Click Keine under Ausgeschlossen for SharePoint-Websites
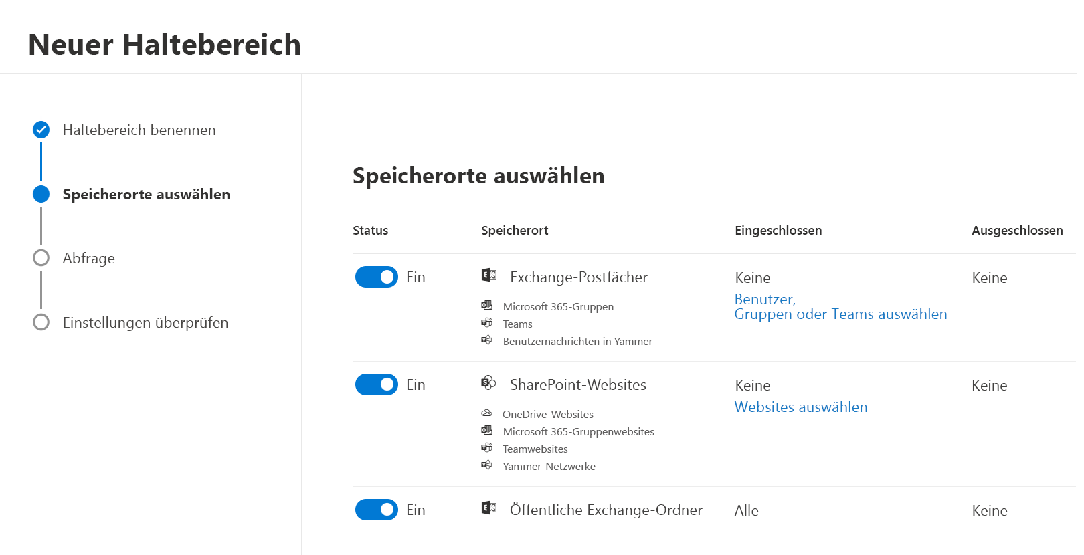 (x=990, y=385)
